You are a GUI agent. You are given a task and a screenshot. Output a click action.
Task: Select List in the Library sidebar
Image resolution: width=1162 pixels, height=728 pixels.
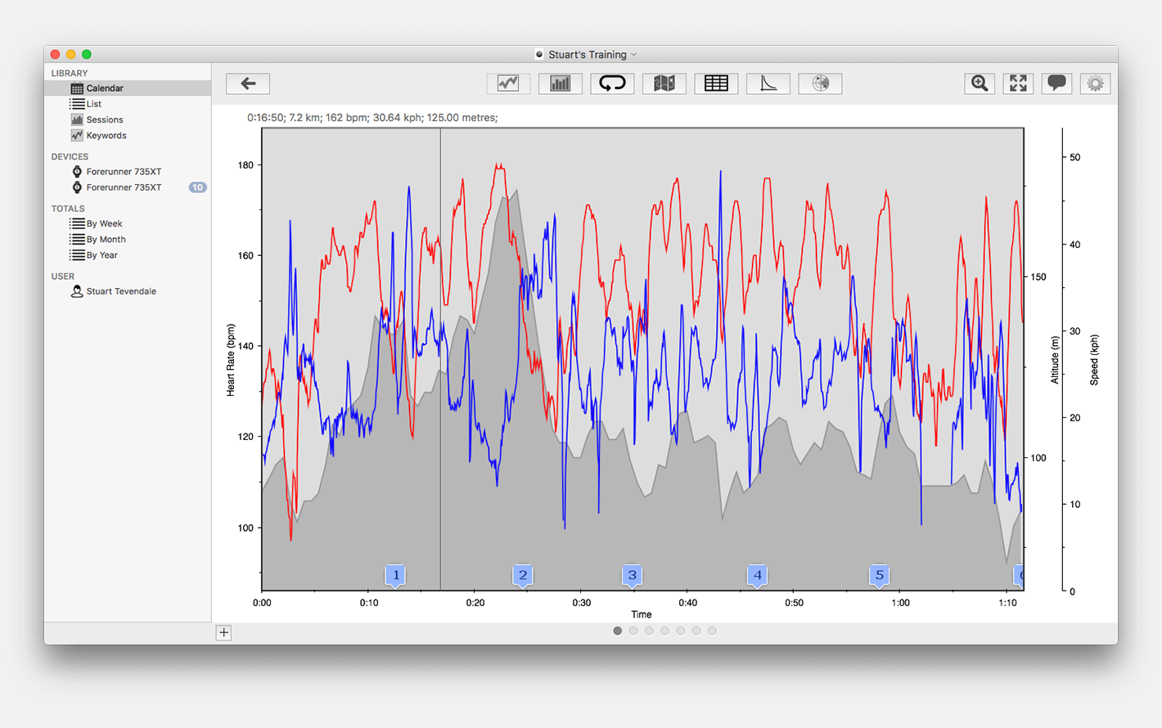(x=128, y=104)
